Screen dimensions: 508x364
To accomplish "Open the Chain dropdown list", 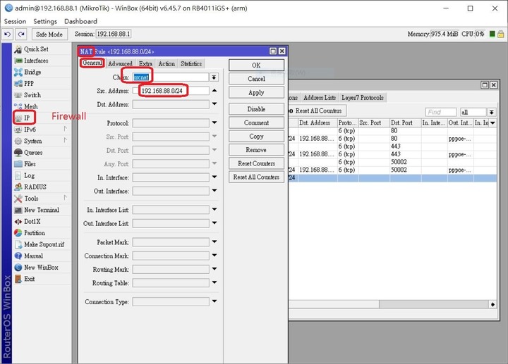I will [x=214, y=77].
